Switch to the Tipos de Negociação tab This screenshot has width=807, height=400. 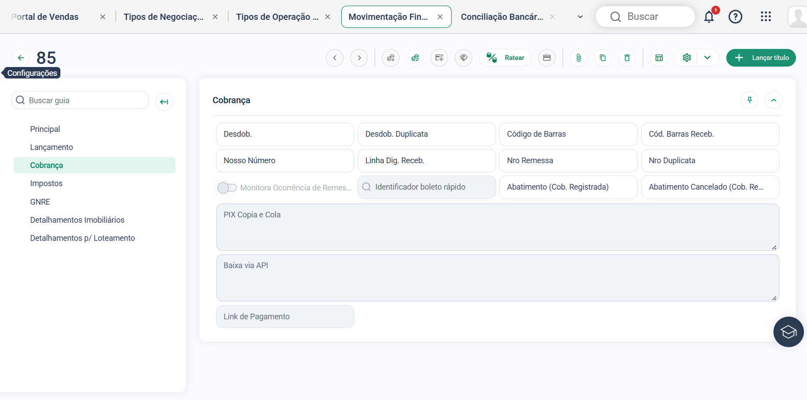164,17
